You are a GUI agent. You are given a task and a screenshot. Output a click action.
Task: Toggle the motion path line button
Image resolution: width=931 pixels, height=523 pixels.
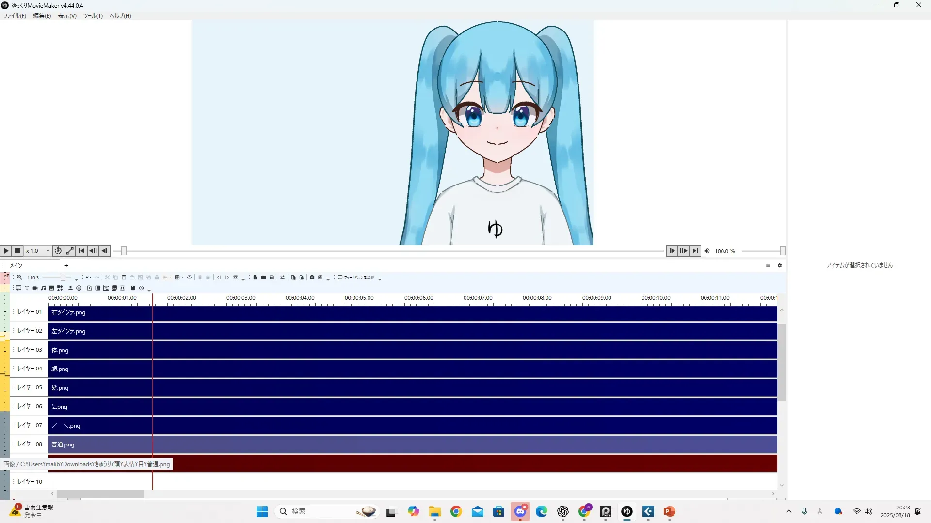pos(70,251)
